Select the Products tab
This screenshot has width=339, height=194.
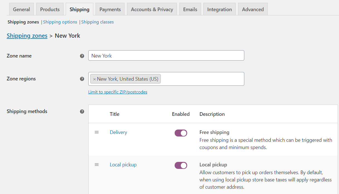point(50,9)
